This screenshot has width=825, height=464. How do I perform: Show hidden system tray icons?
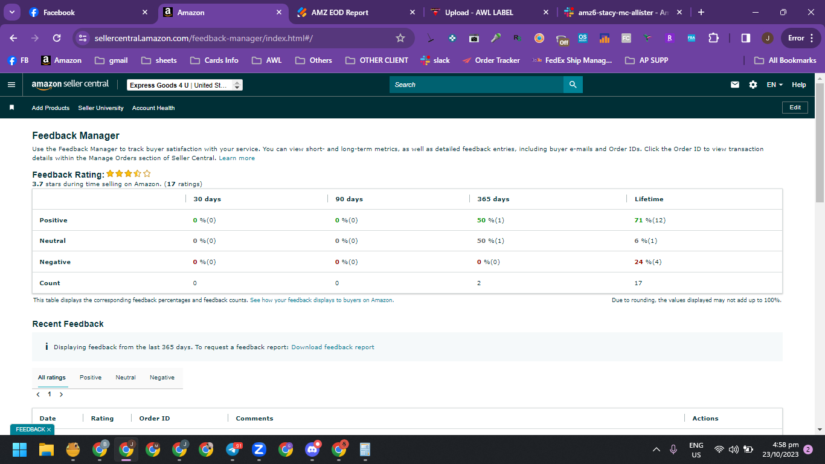[x=656, y=449]
